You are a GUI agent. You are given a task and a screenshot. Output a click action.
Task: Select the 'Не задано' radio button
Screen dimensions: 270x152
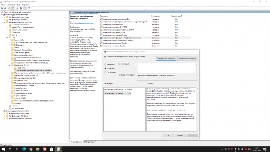105,65
